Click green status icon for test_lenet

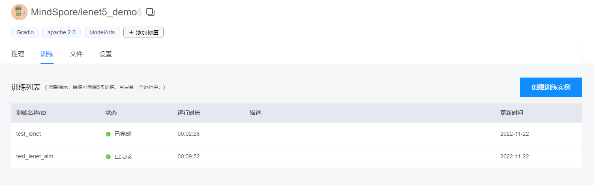click(108, 134)
